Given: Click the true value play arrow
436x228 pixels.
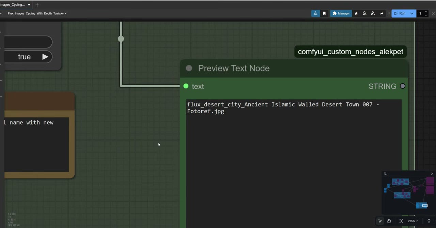Looking at the screenshot, I should [45, 57].
